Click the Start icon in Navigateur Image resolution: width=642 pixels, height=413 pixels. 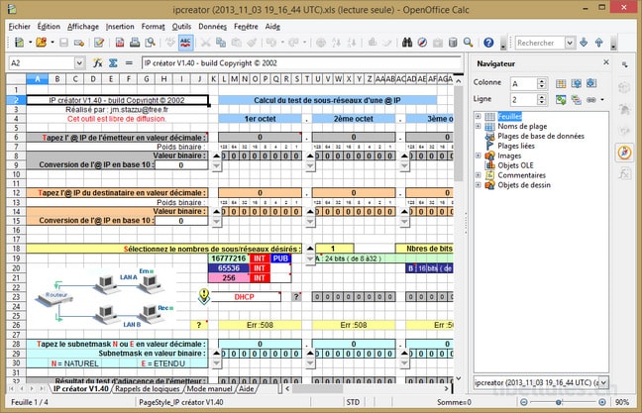coord(576,83)
